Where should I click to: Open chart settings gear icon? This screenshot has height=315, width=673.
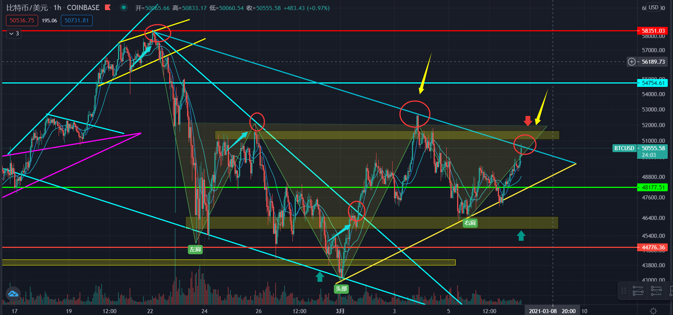click(x=653, y=311)
